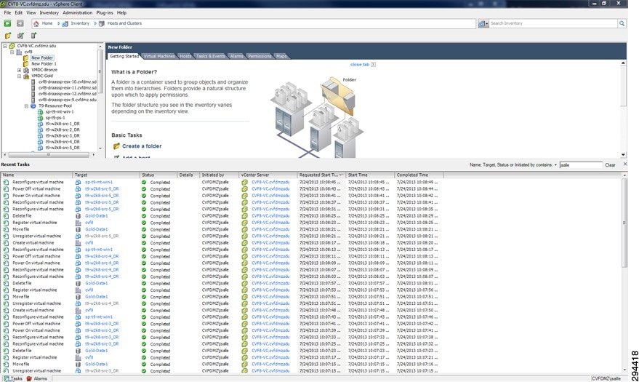Expand the VMDC-Bronze cluster node
The height and width of the screenshot is (382, 639).
point(19,70)
